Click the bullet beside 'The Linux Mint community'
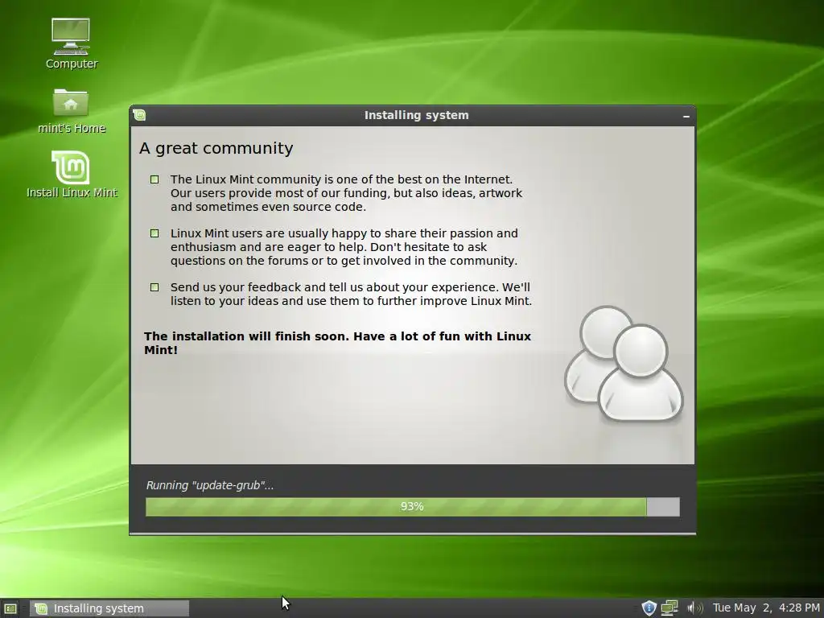The height and width of the screenshot is (618, 824). click(154, 179)
